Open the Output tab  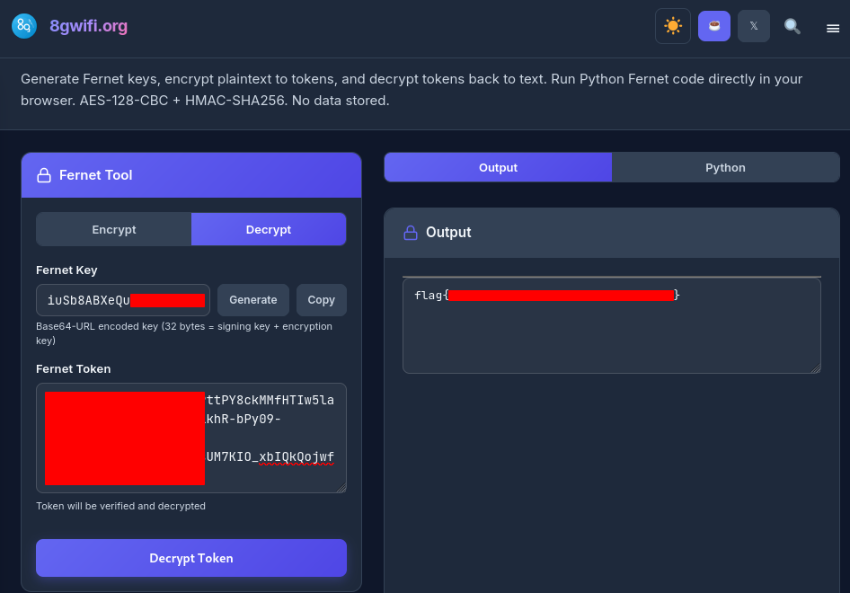click(x=498, y=167)
